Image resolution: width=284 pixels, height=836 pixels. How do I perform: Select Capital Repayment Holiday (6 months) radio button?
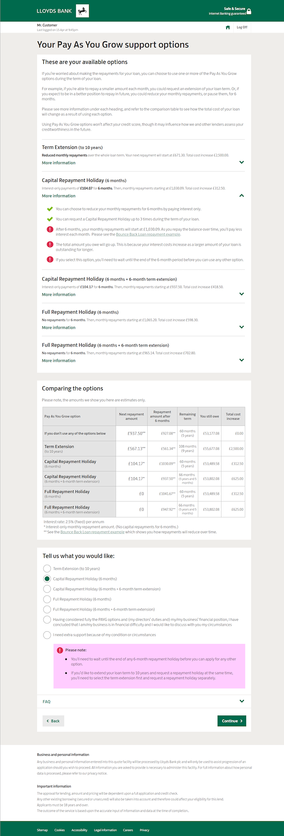(x=47, y=579)
